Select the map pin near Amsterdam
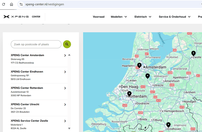The image size is (202, 132). click(139, 65)
